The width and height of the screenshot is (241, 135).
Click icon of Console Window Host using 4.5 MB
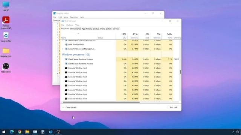pyautogui.click(x=66, y=72)
